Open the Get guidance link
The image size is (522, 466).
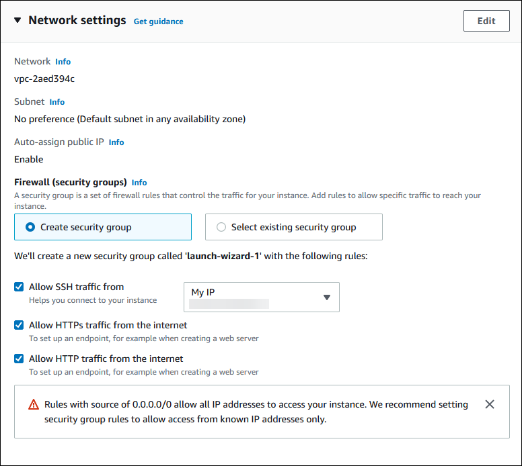click(x=158, y=21)
